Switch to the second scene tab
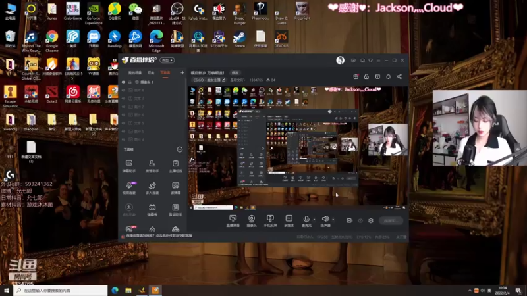 coord(151,72)
